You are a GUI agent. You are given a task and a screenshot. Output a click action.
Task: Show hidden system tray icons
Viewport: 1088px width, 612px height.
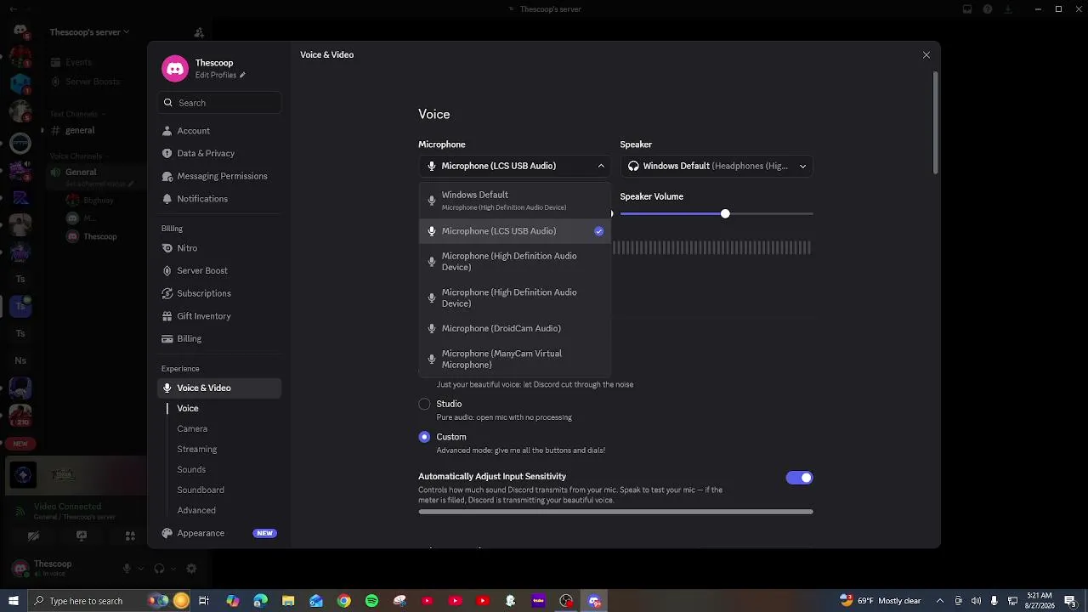point(940,601)
